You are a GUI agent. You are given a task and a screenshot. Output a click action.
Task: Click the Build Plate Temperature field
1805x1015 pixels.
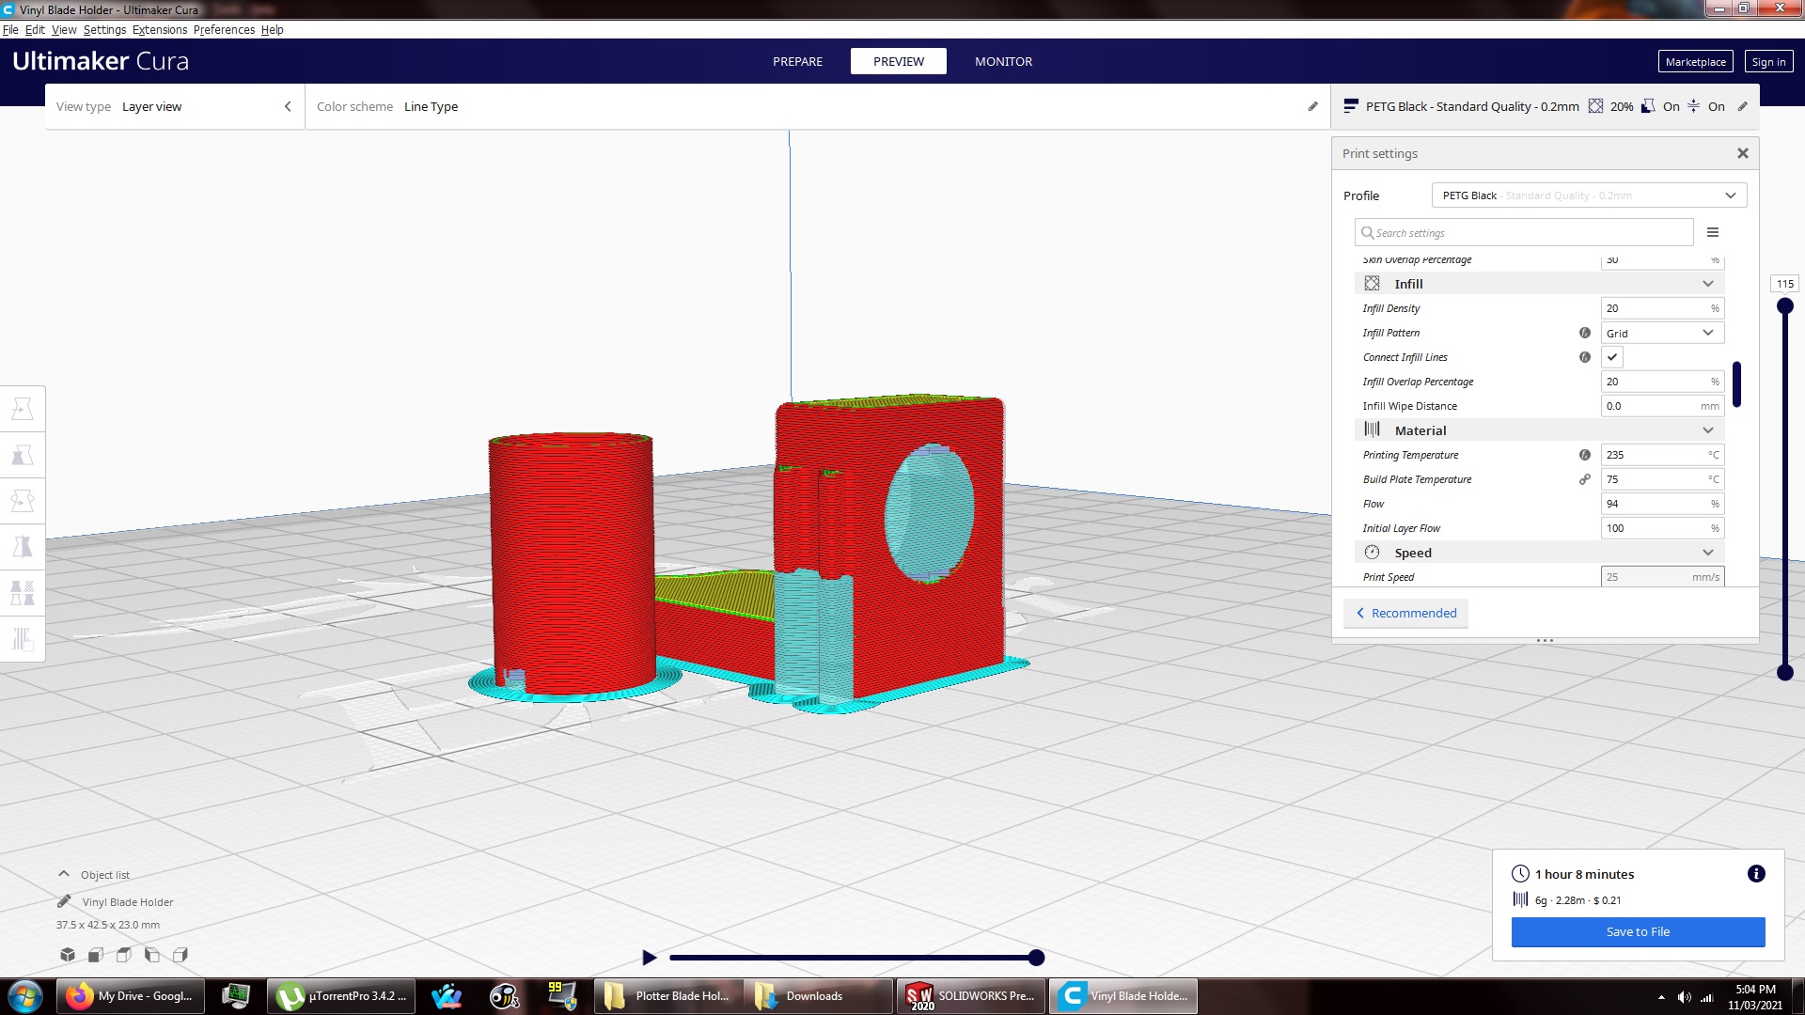coord(1662,479)
